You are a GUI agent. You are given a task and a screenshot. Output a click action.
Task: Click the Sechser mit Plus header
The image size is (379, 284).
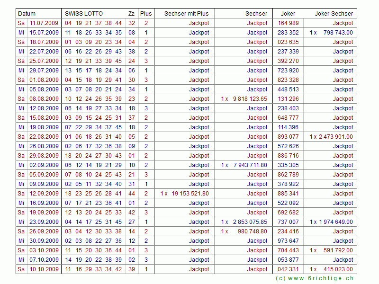pos(186,14)
